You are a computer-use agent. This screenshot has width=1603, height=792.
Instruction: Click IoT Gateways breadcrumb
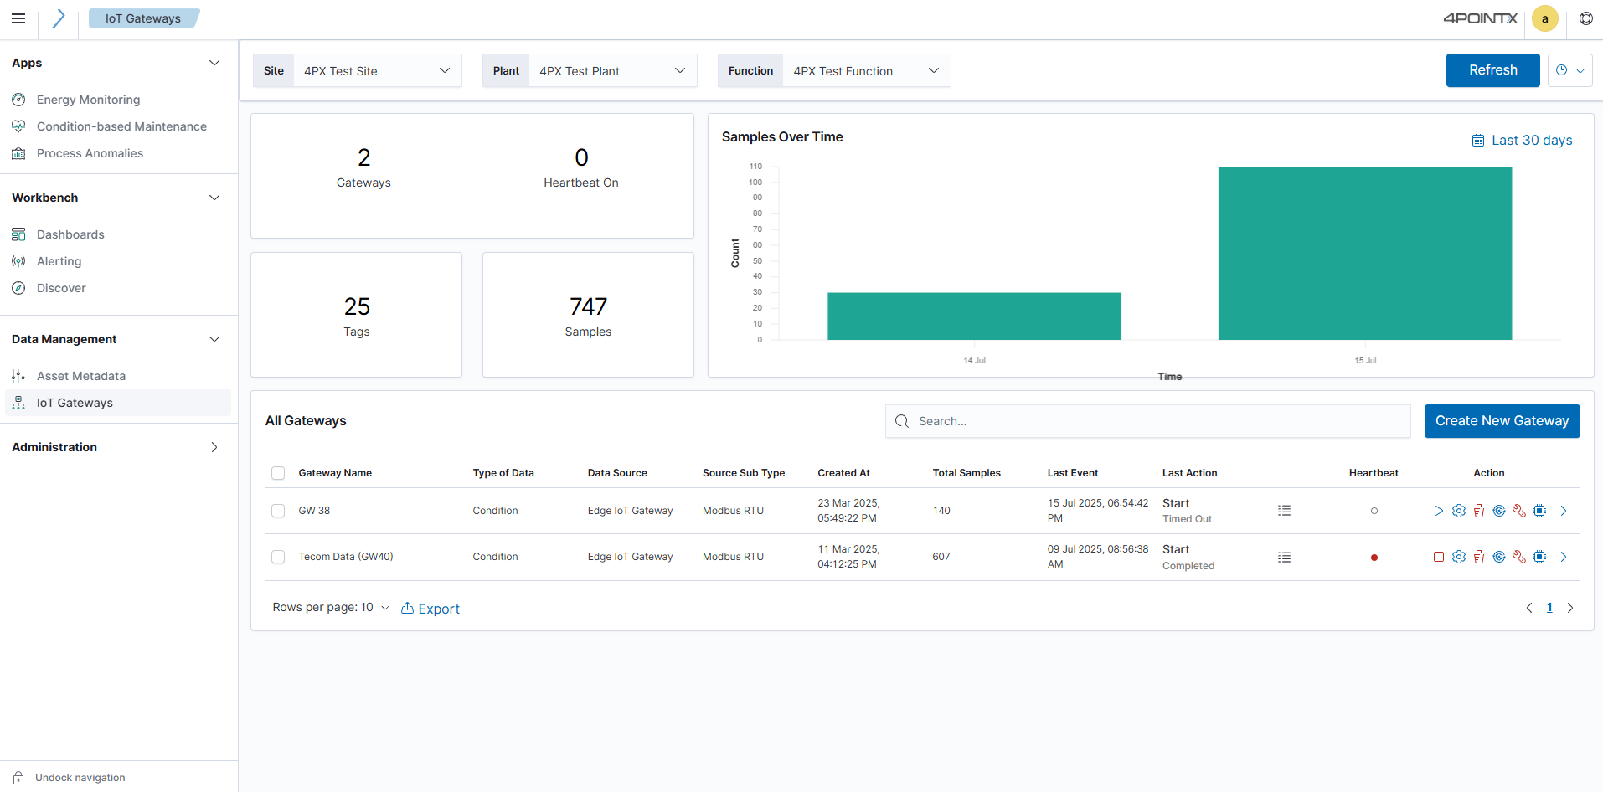(x=143, y=18)
